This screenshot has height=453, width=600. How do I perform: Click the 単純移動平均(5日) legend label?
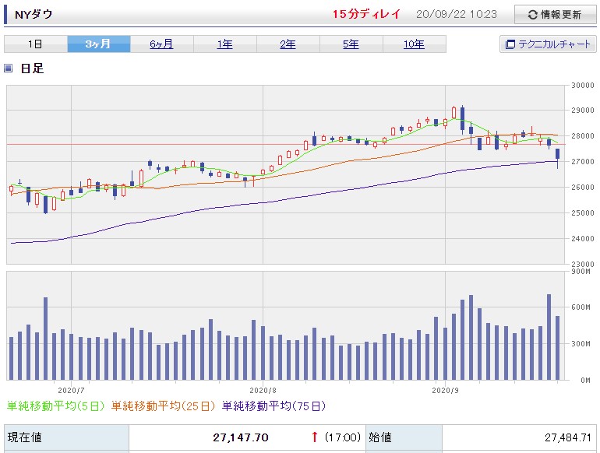pos(56,406)
